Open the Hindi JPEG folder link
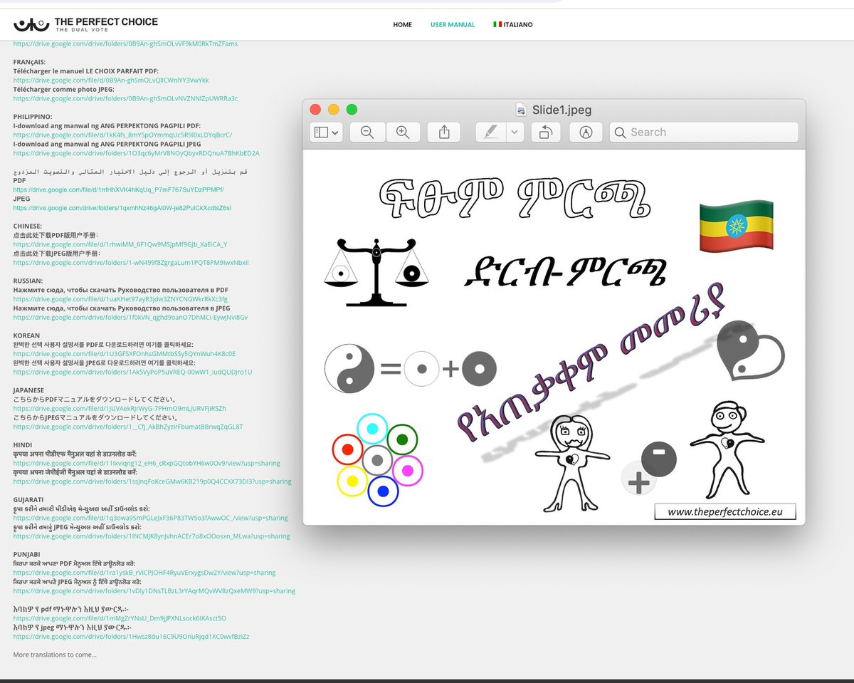The width and height of the screenshot is (854, 683). point(152,481)
